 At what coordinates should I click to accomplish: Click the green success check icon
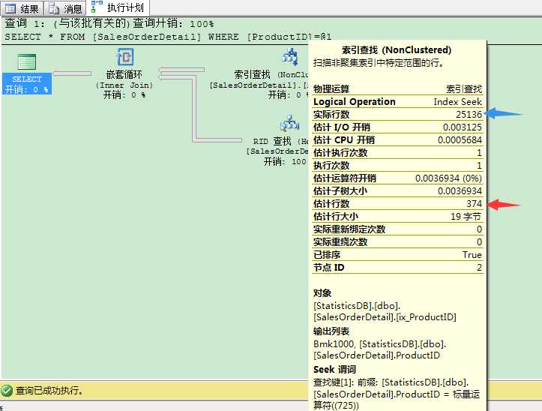click(x=7, y=391)
